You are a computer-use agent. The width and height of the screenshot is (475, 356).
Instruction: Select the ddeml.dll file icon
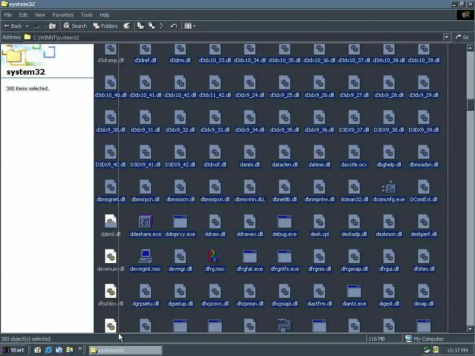110,221
